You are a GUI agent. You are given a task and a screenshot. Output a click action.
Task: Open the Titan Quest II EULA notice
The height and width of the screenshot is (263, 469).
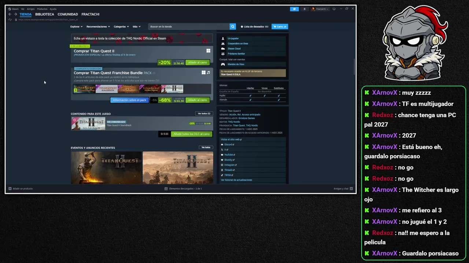coord(252,73)
